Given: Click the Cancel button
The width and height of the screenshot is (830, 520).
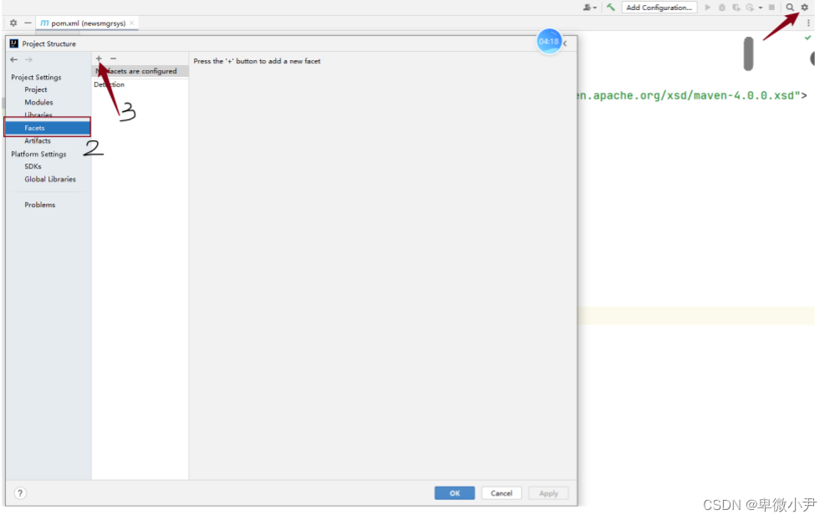Looking at the screenshot, I should [501, 492].
